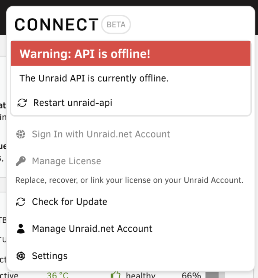Click the refresh icon beside Check for Update
Image resolution: width=258 pixels, height=278 pixels.
(x=21, y=202)
